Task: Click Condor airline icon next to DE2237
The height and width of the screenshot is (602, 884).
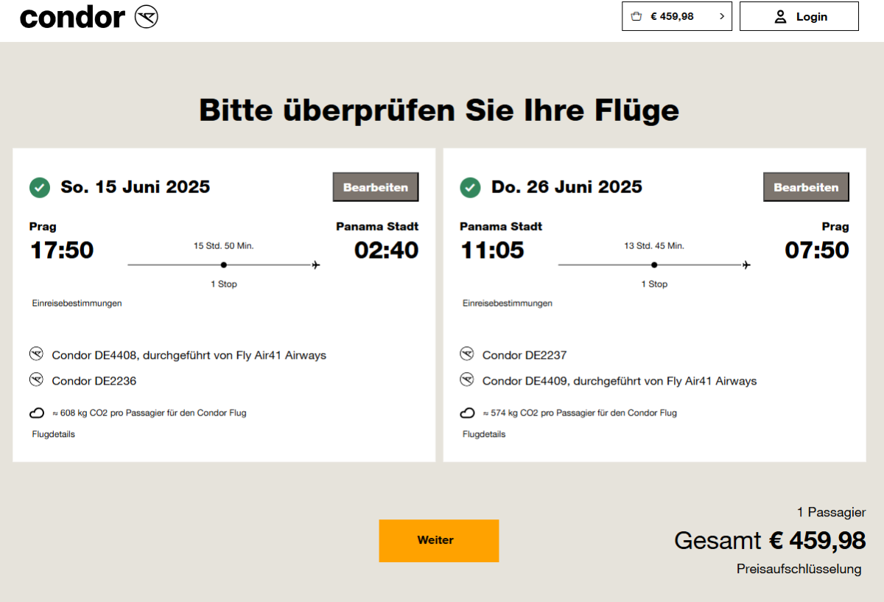Action: [x=466, y=354]
